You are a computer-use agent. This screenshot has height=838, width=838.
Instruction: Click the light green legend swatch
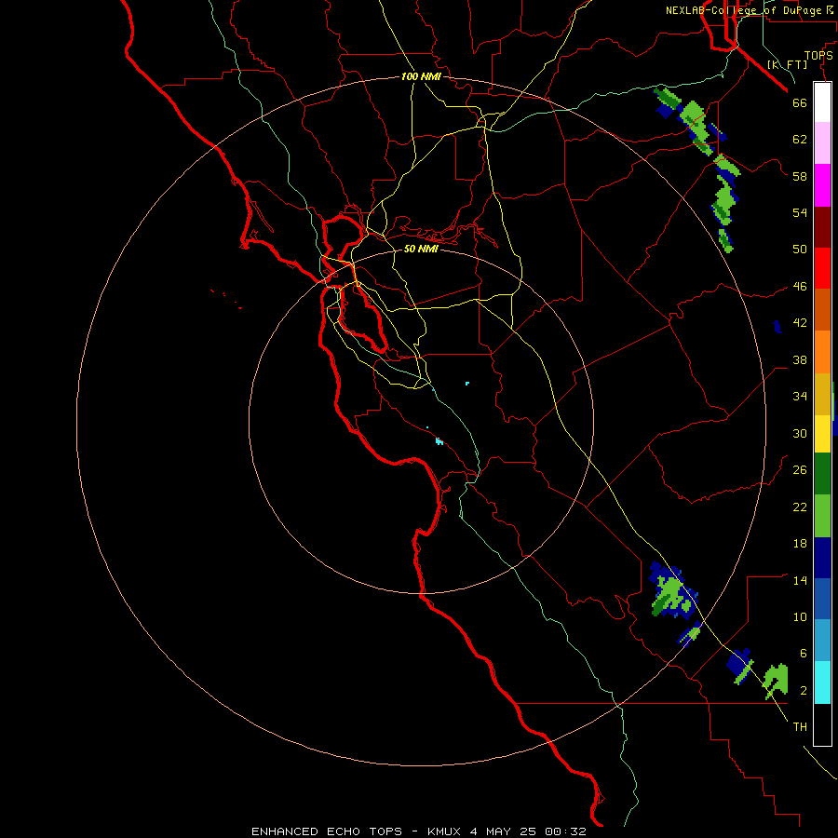tap(822, 516)
